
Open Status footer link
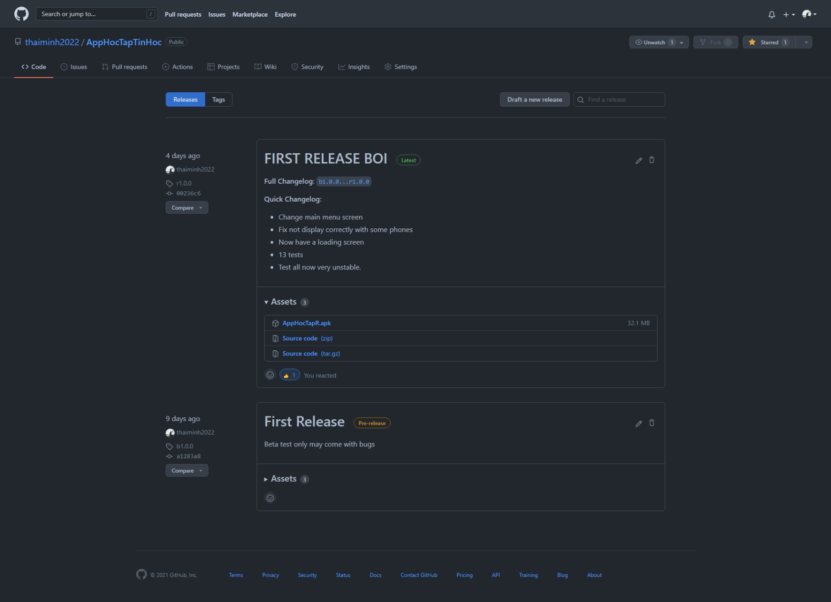click(343, 575)
